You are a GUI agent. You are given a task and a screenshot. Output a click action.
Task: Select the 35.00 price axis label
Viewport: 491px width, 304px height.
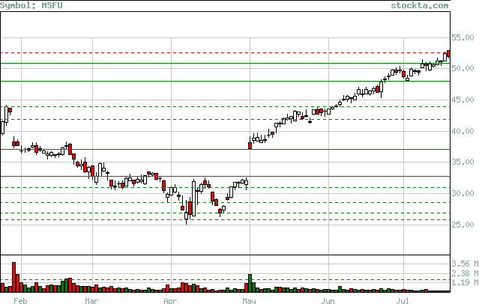click(x=463, y=162)
